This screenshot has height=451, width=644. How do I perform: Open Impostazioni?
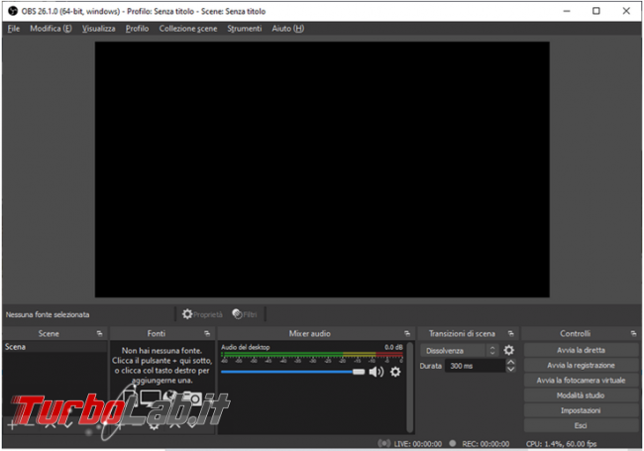pyautogui.click(x=581, y=410)
